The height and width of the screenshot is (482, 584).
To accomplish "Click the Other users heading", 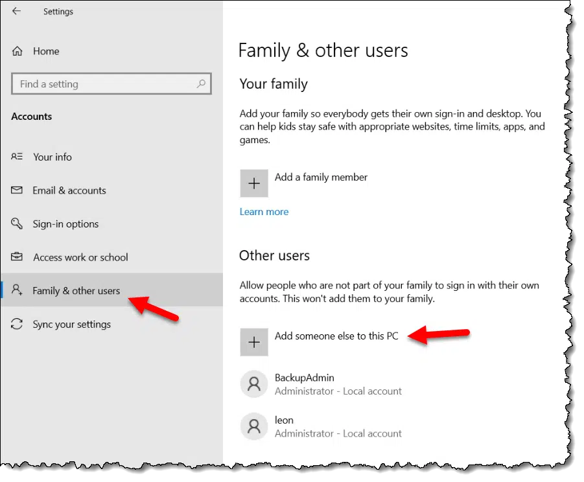I will click(x=274, y=256).
